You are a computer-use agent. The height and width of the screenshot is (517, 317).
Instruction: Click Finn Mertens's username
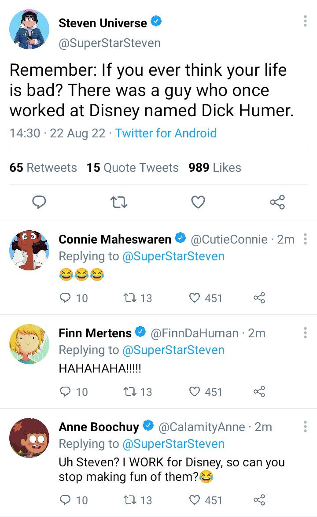(95, 333)
